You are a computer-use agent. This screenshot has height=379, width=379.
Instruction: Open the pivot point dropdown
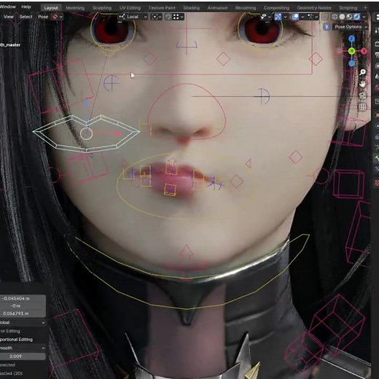click(156, 17)
